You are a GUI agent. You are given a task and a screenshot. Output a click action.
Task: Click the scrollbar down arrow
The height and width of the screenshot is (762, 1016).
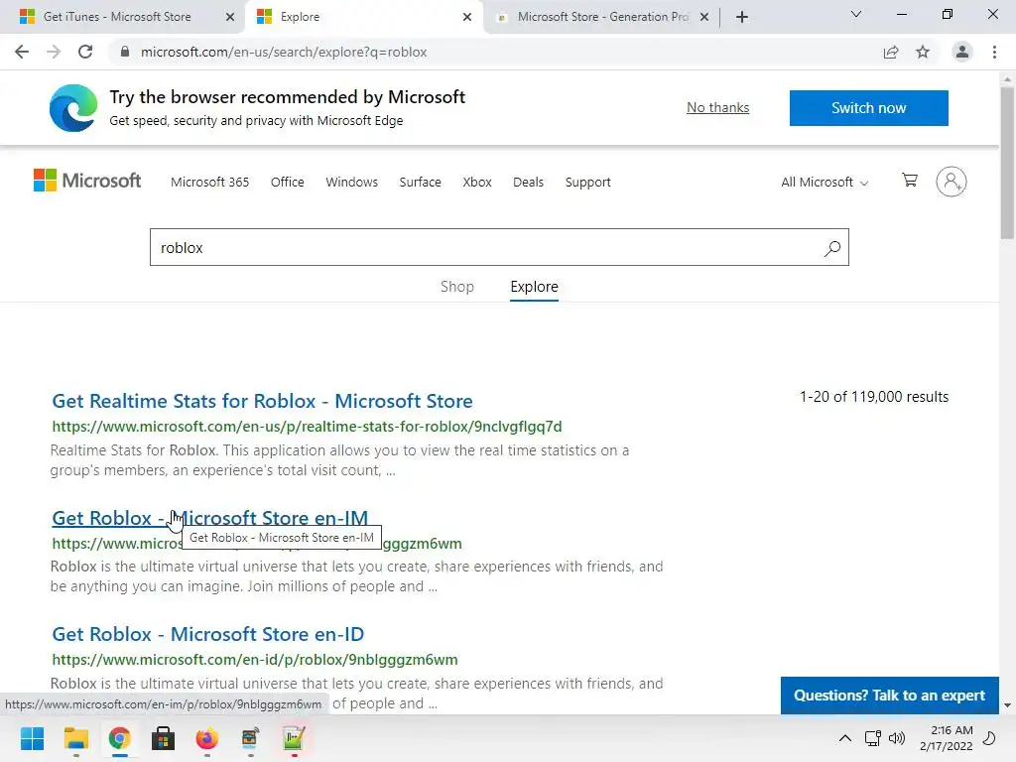pos(1007,705)
